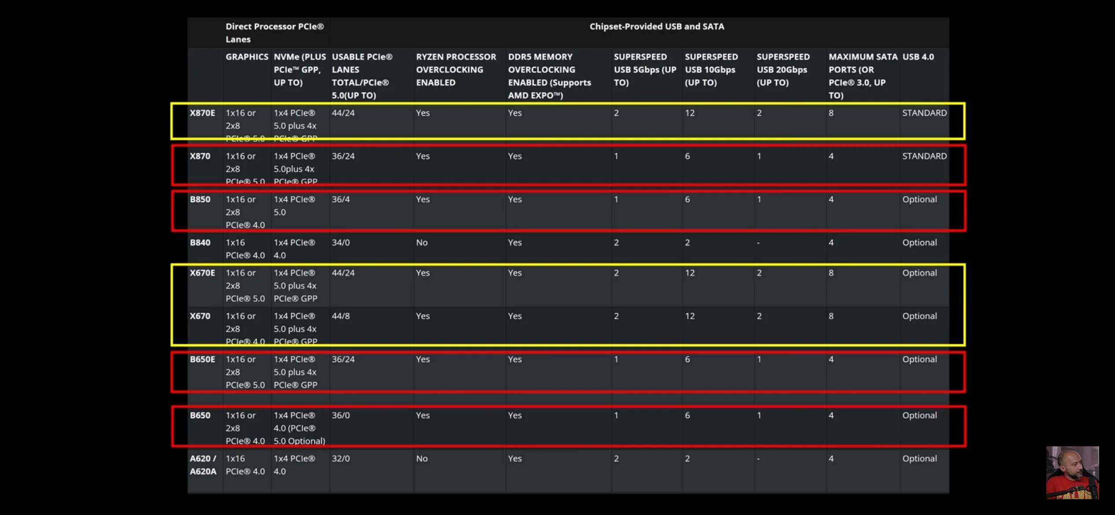Select the B650E chipset name

pos(202,359)
